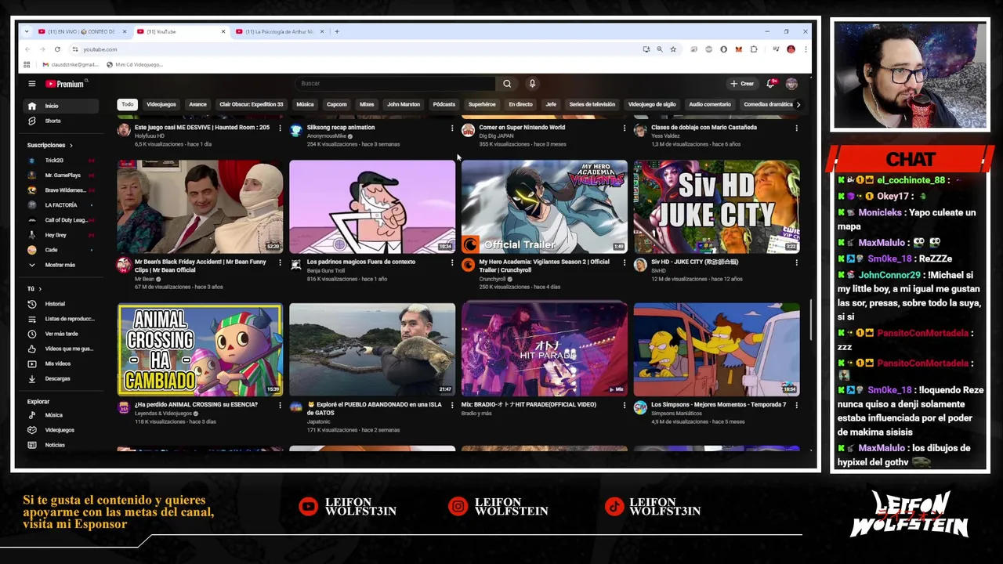Open Mr. GamePlays subscription channel
This screenshot has width=1003, height=564.
coord(62,175)
